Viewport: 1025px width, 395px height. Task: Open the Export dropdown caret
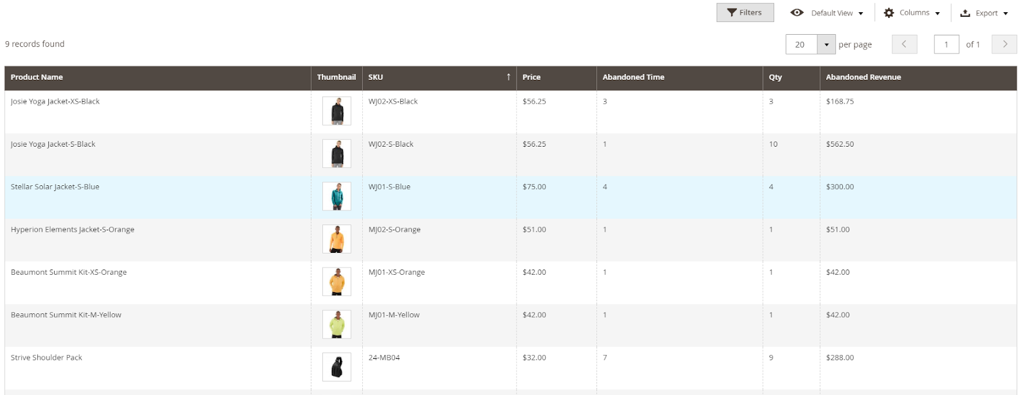point(1005,14)
